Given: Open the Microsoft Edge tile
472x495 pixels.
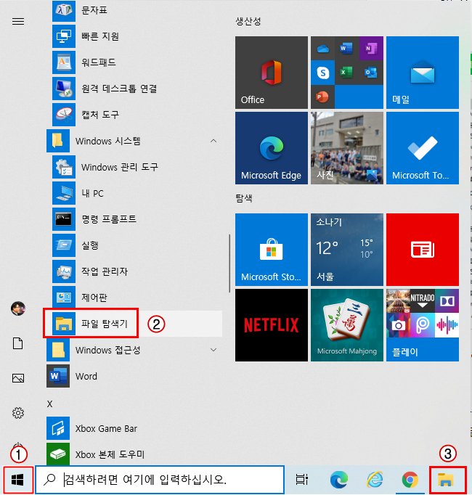Looking at the screenshot, I should coord(272,148).
